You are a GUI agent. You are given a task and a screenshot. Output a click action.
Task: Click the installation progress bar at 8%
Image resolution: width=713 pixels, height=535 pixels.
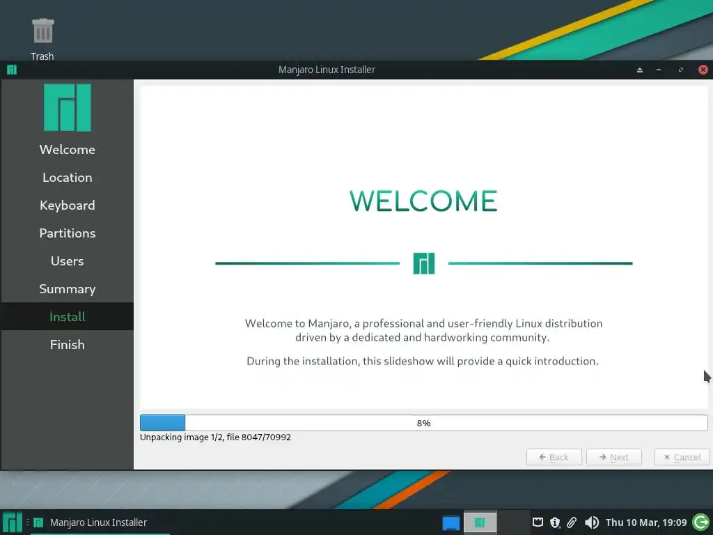point(424,423)
